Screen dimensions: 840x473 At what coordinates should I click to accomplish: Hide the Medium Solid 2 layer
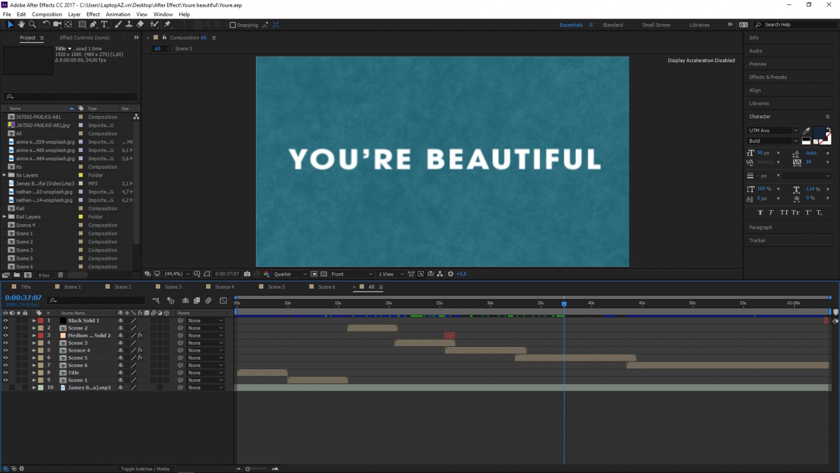6,336
